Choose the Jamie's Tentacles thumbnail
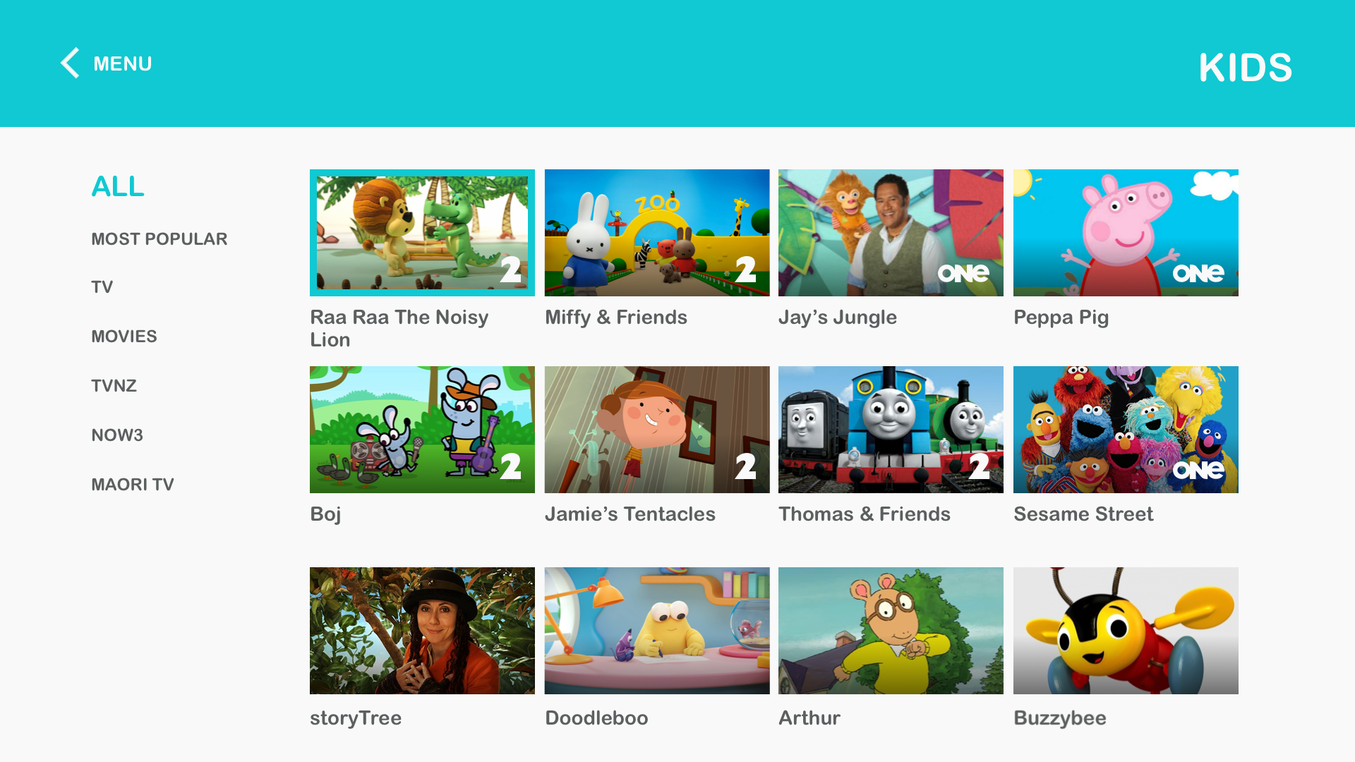The height and width of the screenshot is (762, 1355). 657,430
